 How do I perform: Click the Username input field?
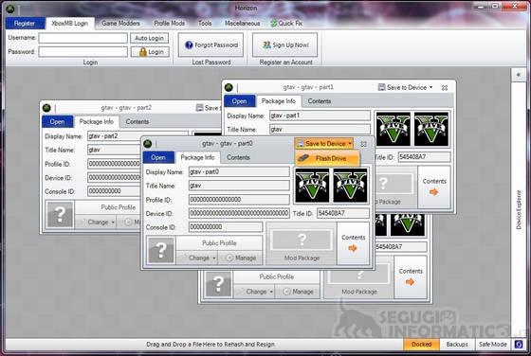click(x=83, y=38)
